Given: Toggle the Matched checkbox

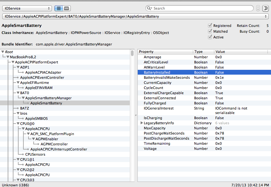Looking at the screenshot, I should [210, 31].
